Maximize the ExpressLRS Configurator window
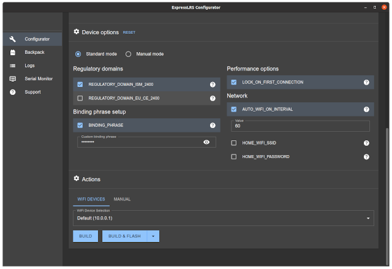Viewport: 392px width, 269px height. point(375,7)
